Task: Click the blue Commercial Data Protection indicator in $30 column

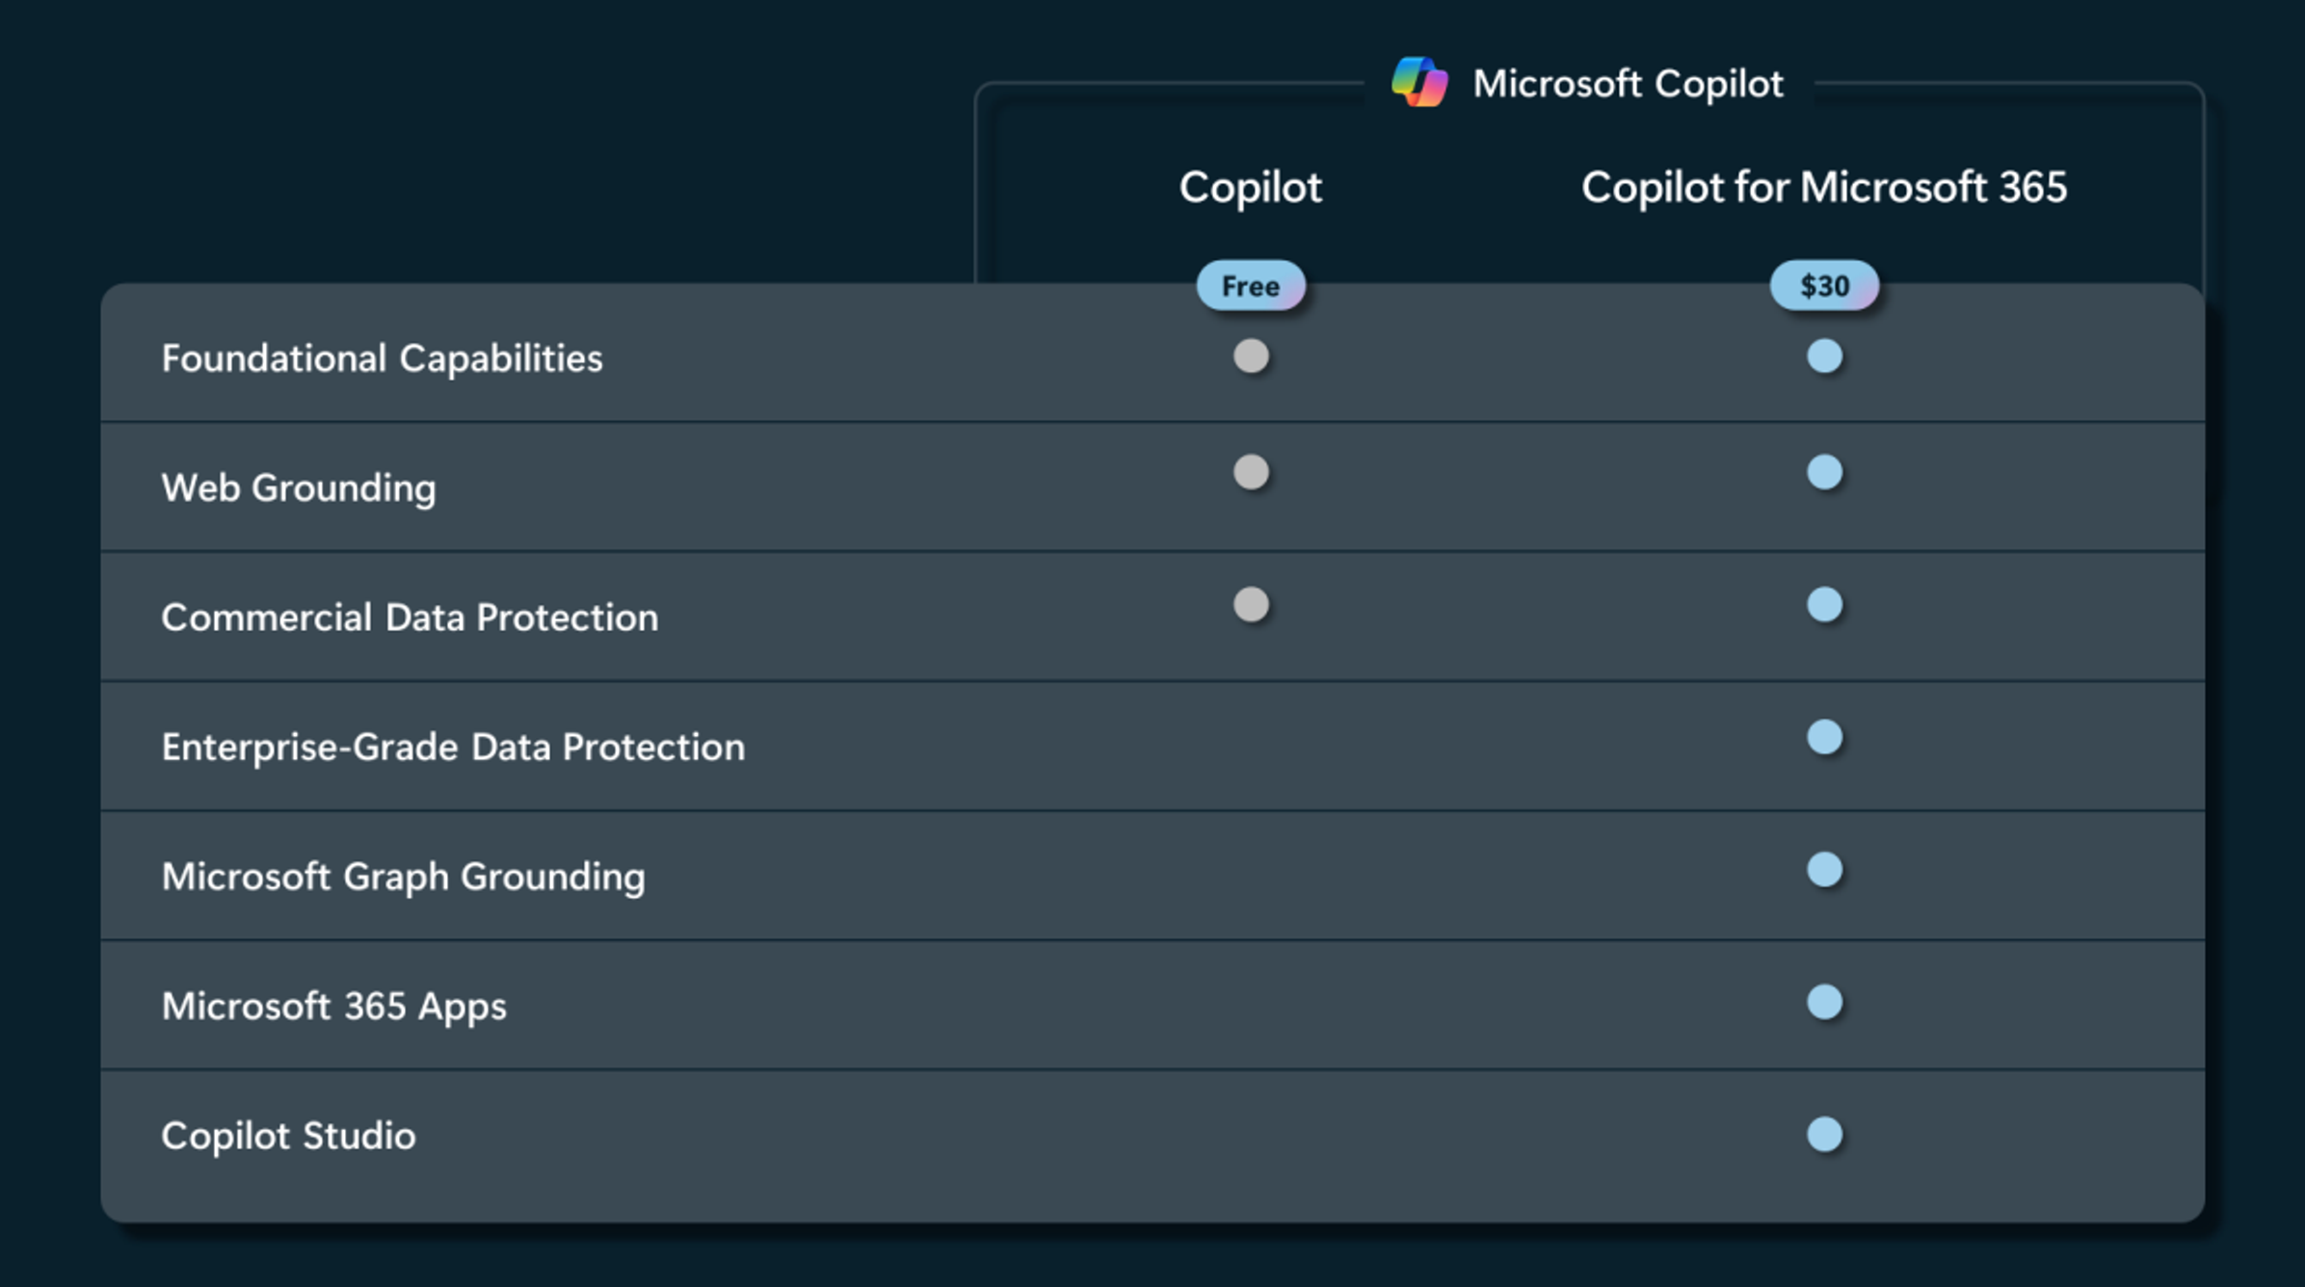Action: 1825,605
